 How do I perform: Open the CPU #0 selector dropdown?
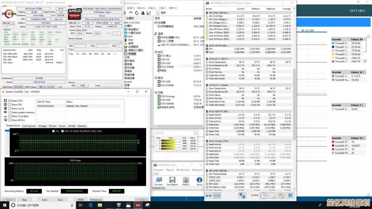pos(8,23)
